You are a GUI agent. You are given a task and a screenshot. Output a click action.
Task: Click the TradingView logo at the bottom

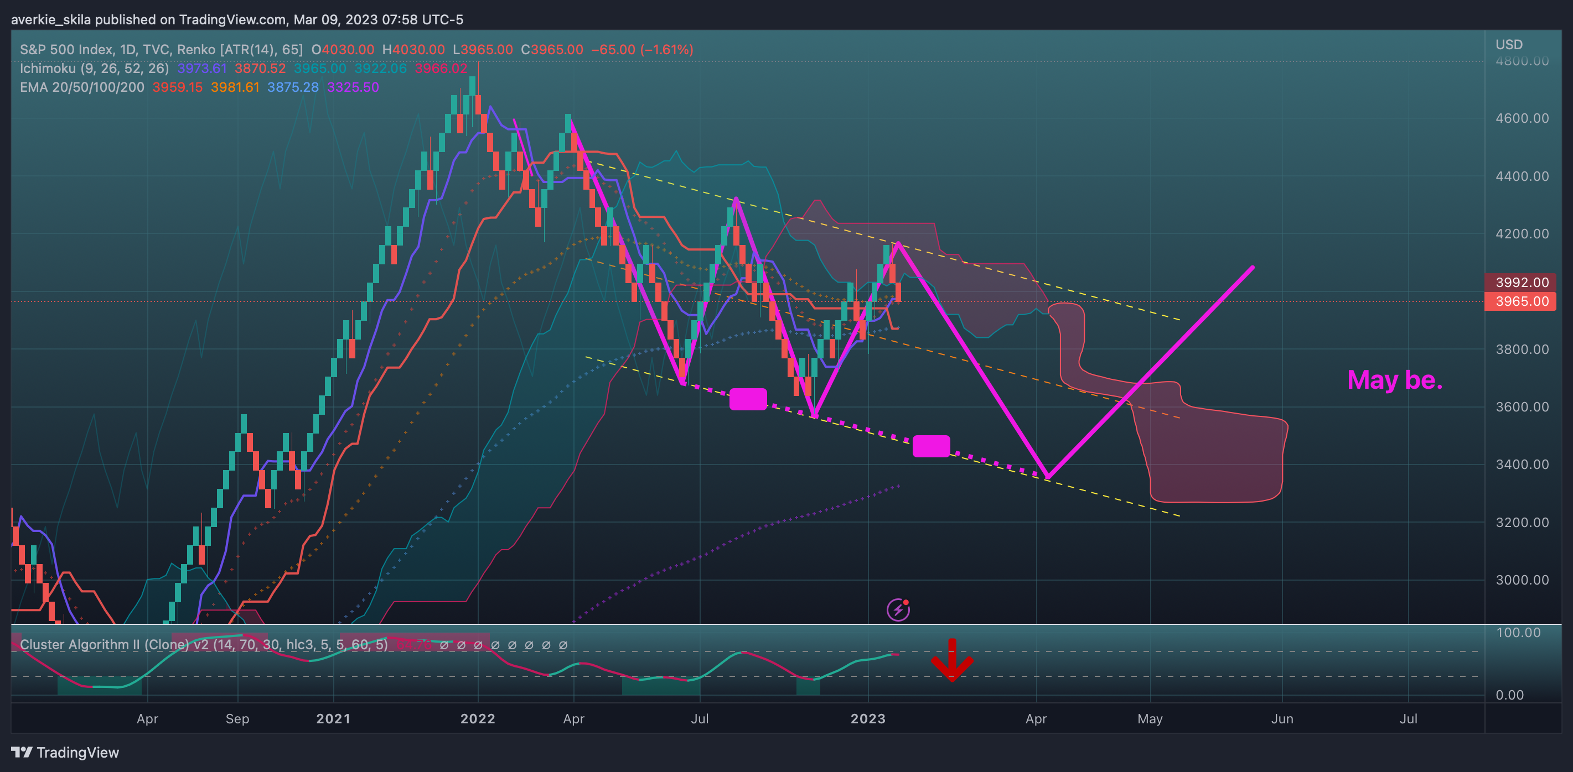pyautogui.click(x=65, y=753)
